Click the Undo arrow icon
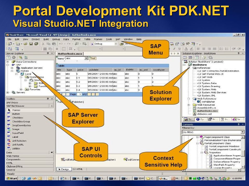This screenshot has height=186, width=249. point(61,44)
